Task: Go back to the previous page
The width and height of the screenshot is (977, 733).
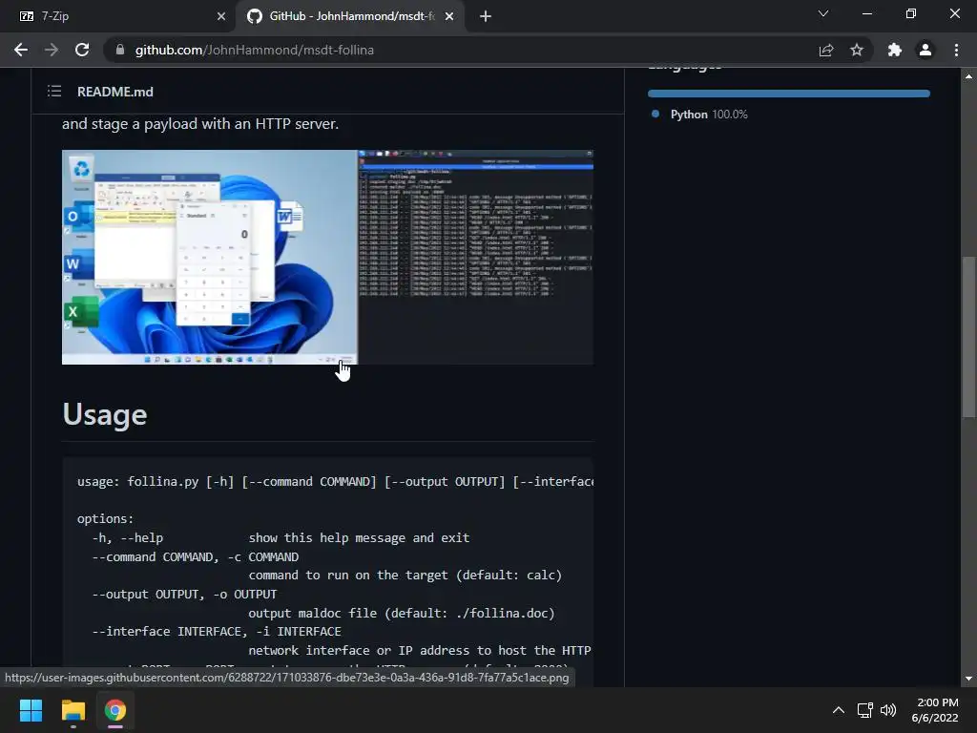Action: (21, 50)
